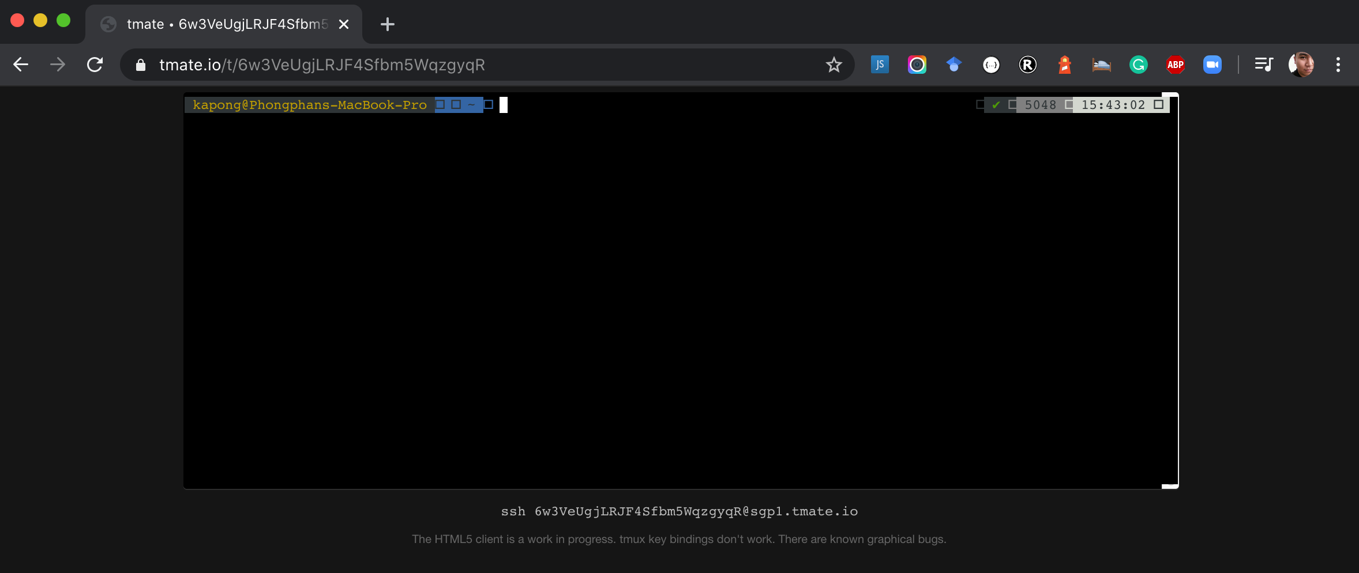Bookmark the page with the star icon
The image size is (1359, 573).
click(x=833, y=64)
